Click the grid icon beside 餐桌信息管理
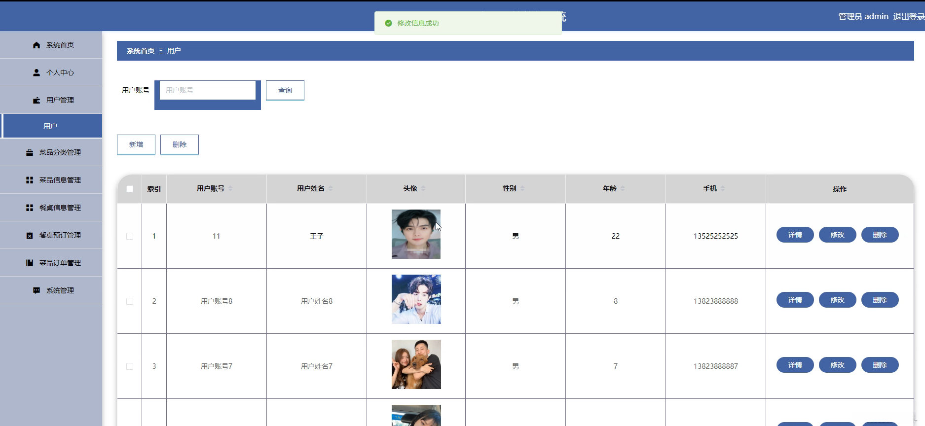The width and height of the screenshot is (925, 426). click(x=30, y=208)
